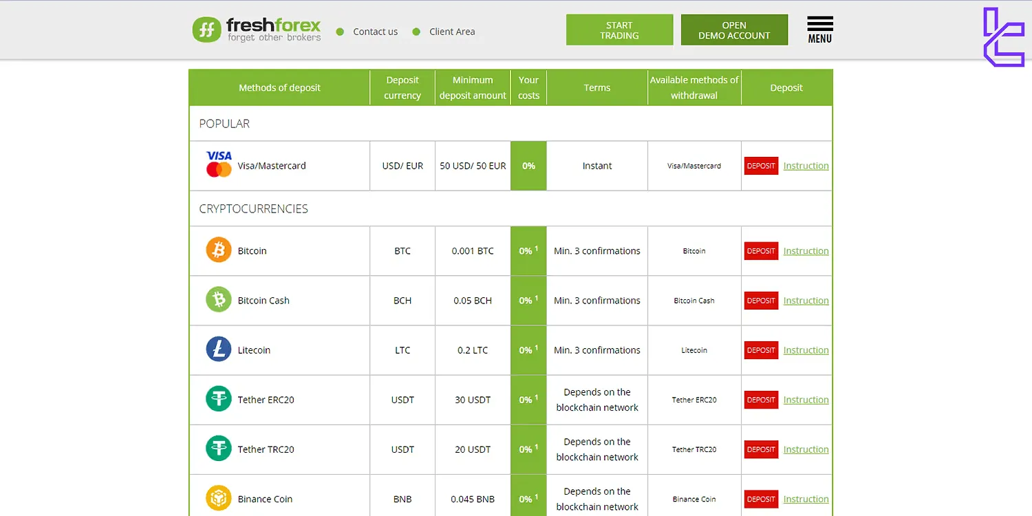Click the 0% cost cell for Visa/Mastercard
Viewport: 1032px width, 516px height.
(528, 166)
